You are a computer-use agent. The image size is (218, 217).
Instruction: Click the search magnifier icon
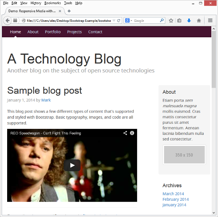tap(162, 21)
